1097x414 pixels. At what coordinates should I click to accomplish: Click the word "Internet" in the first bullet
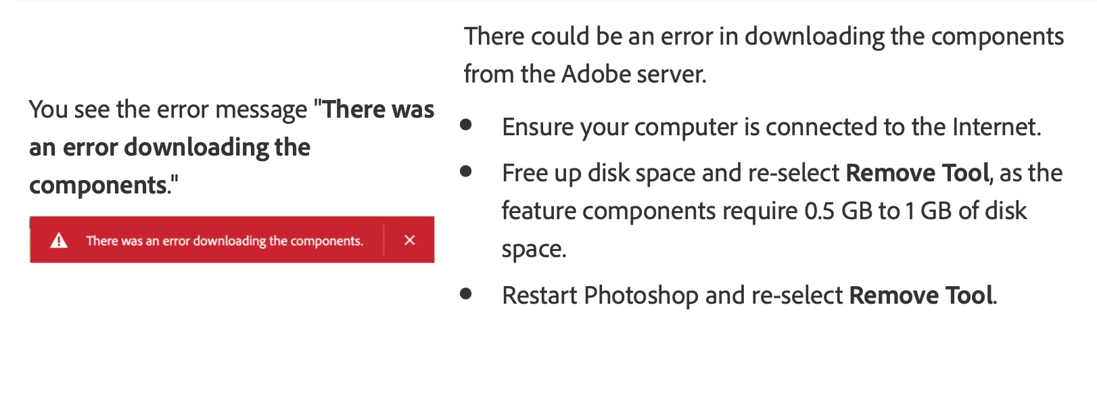[x=995, y=127]
